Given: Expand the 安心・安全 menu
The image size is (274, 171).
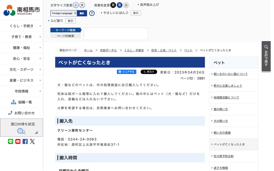Looking at the screenshot, I should 22,58.
